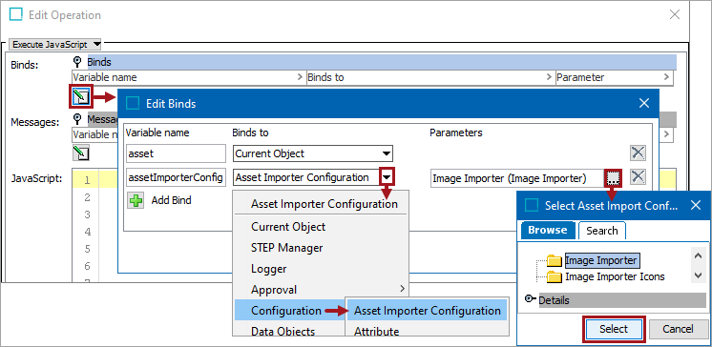
Task: Expand the Details section
Action: (530, 299)
